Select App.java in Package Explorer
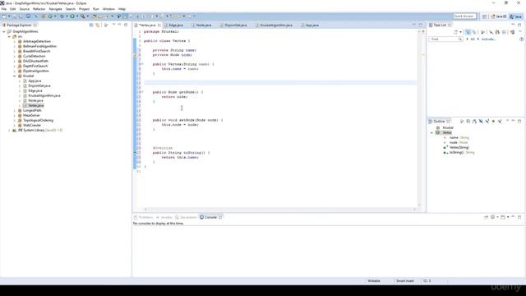The image size is (526, 296). (x=35, y=81)
